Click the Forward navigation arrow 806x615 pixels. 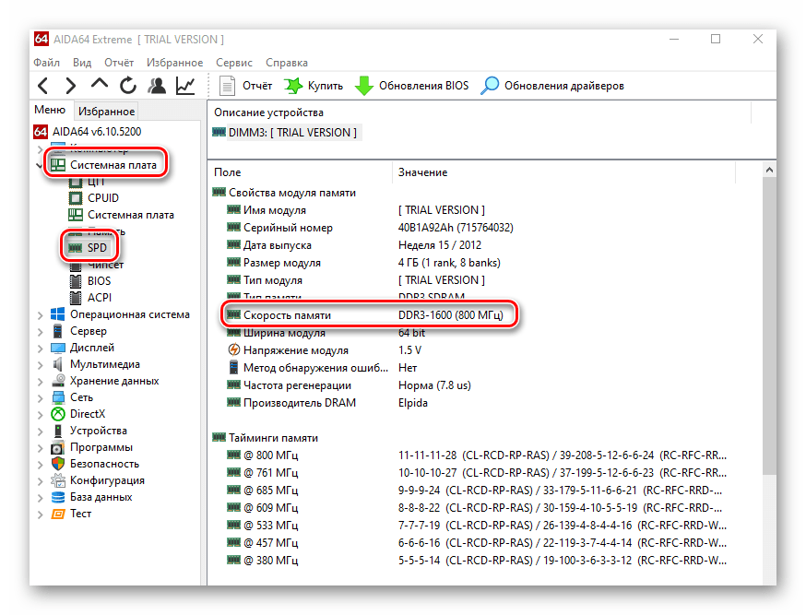pyautogui.click(x=71, y=86)
